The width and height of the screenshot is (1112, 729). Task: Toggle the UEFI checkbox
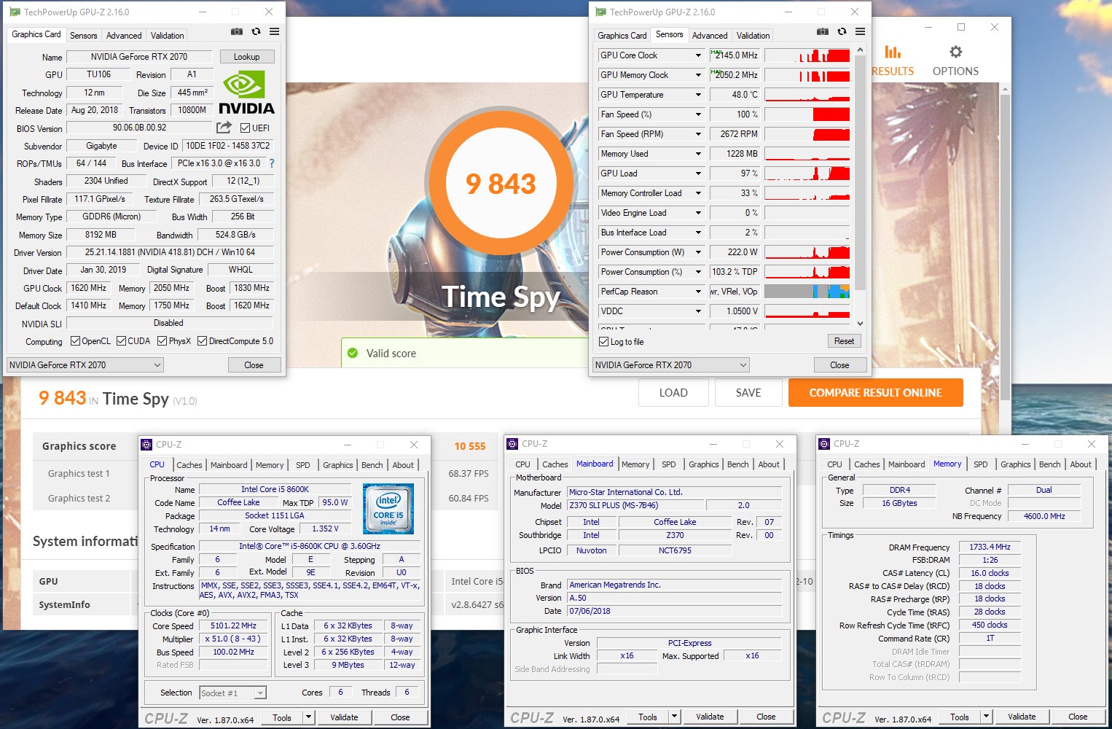245,128
